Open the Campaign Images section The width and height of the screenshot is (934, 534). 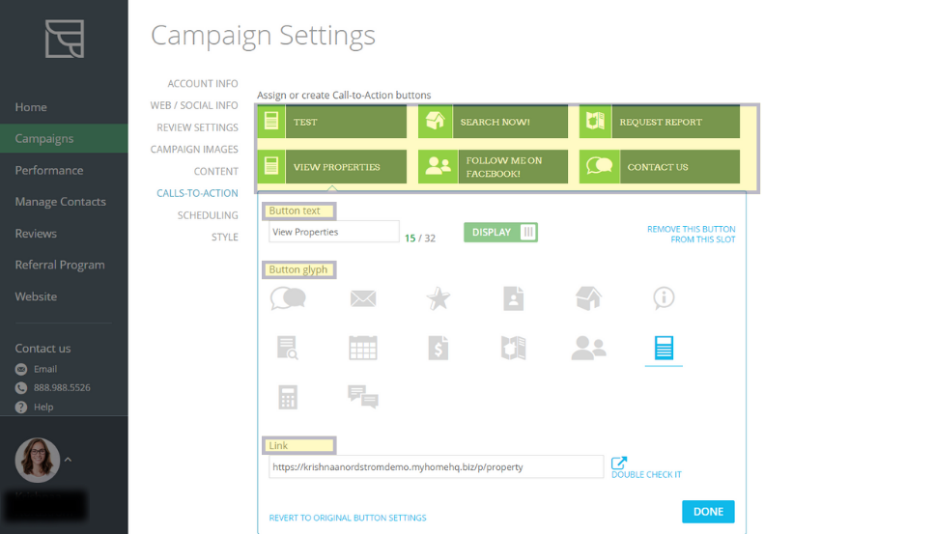point(193,150)
